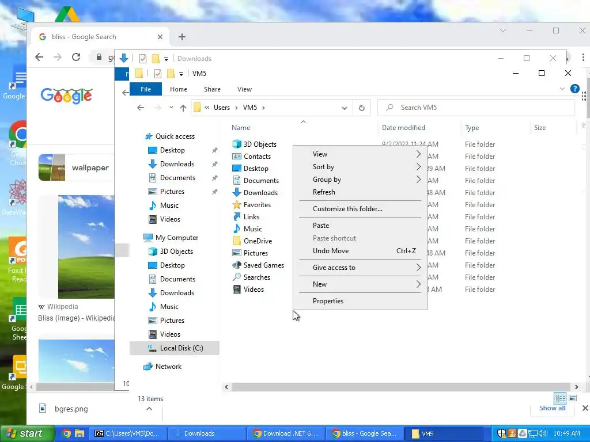This screenshot has width=590, height=442.
Task: Select the Links folder icon
Action: point(237,217)
